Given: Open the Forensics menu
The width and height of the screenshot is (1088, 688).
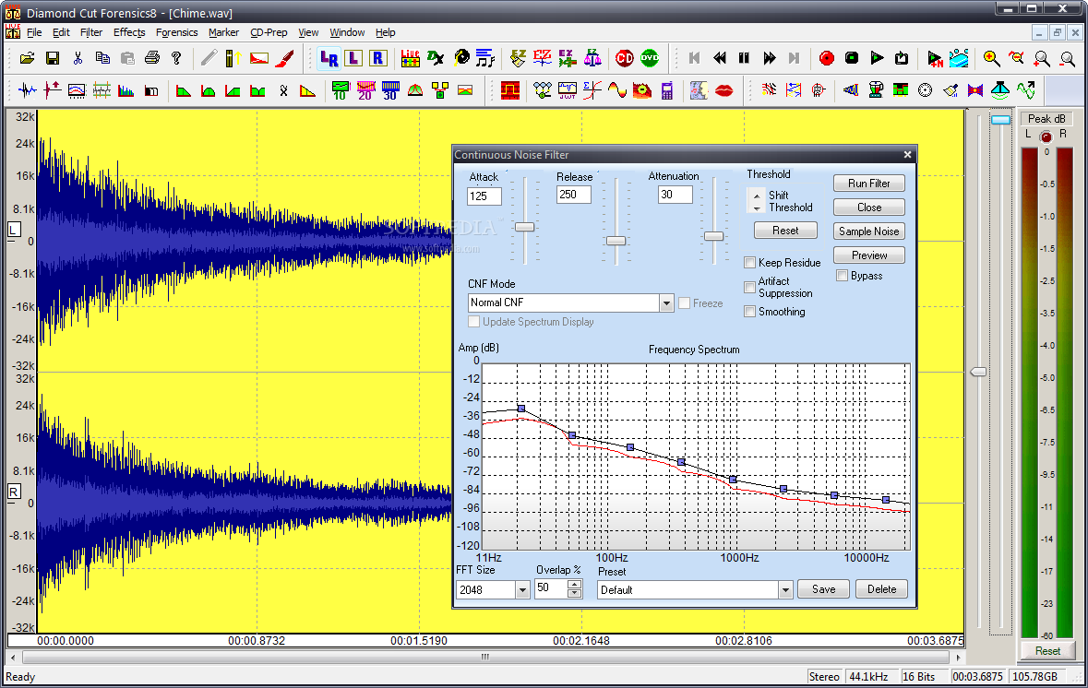Looking at the screenshot, I should pyautogui.click(x=176, y=32).
